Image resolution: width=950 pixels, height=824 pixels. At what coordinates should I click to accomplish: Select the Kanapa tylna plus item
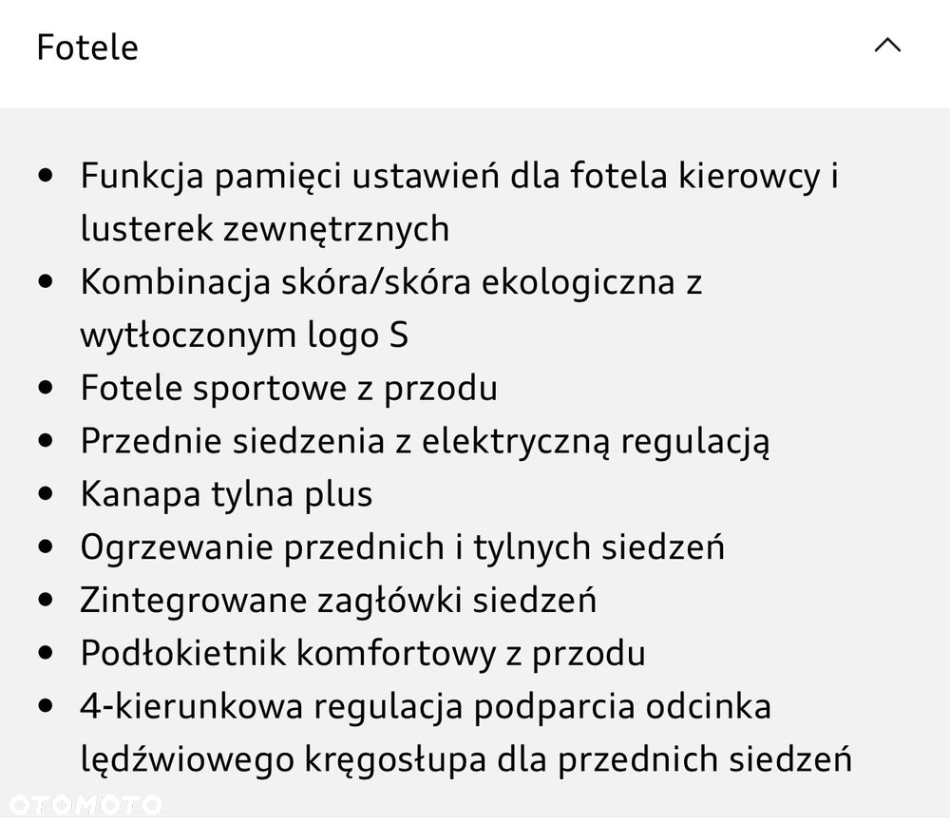pos(227,494)
